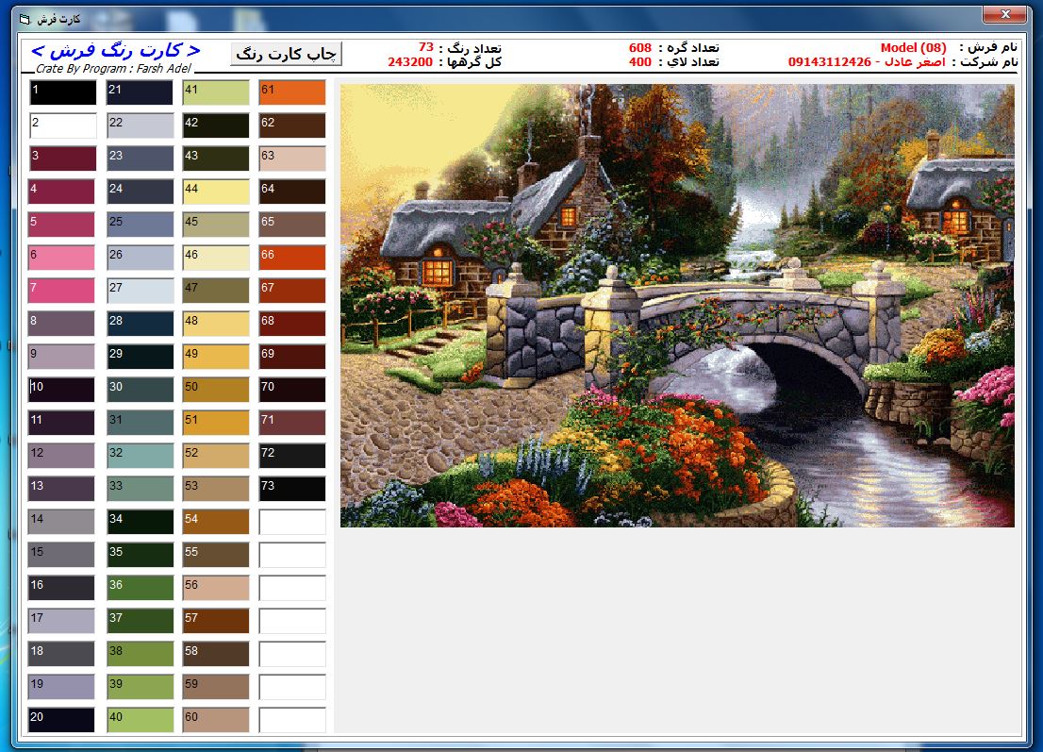Click brown color swatch number 54

point(216,522)
